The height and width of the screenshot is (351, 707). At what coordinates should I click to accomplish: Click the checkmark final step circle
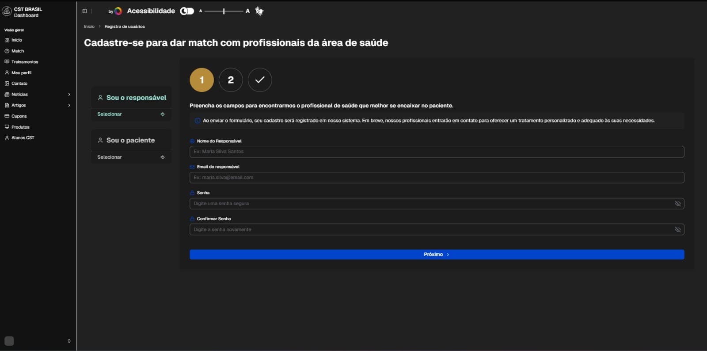click(260, 80)
